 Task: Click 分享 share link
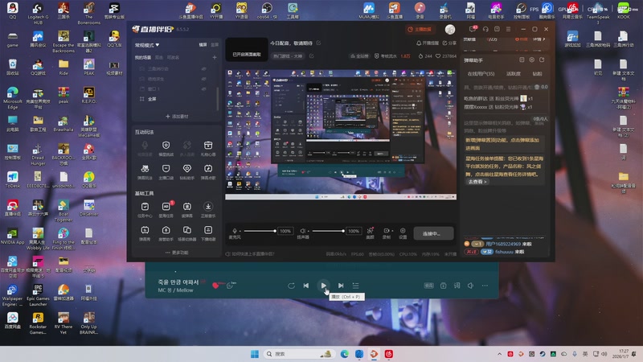449,43
